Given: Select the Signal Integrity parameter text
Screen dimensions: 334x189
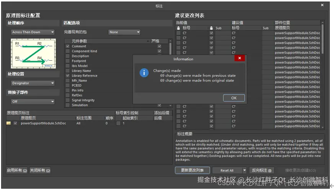Looking at the screenshot, I should pyautogui.click(x=83, y=100).
